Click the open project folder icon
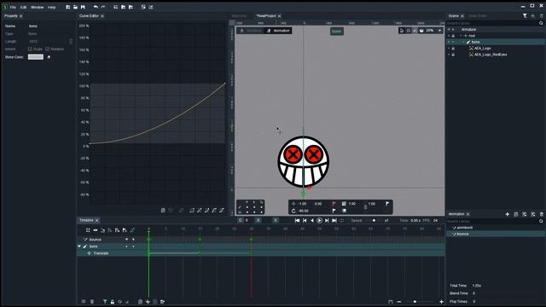 75,7
